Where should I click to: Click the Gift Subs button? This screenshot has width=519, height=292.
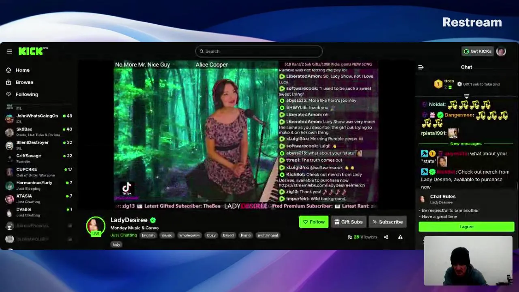348,222
